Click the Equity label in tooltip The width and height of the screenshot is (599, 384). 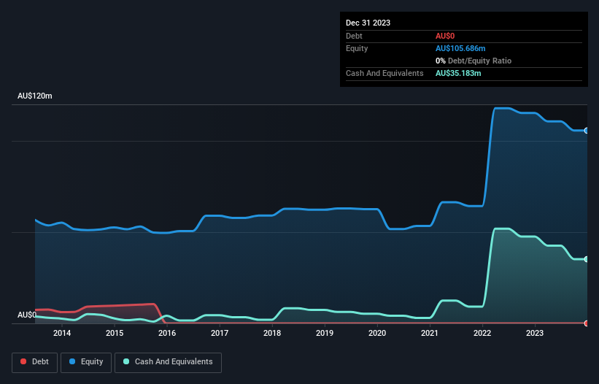click(x=357, y=48)
